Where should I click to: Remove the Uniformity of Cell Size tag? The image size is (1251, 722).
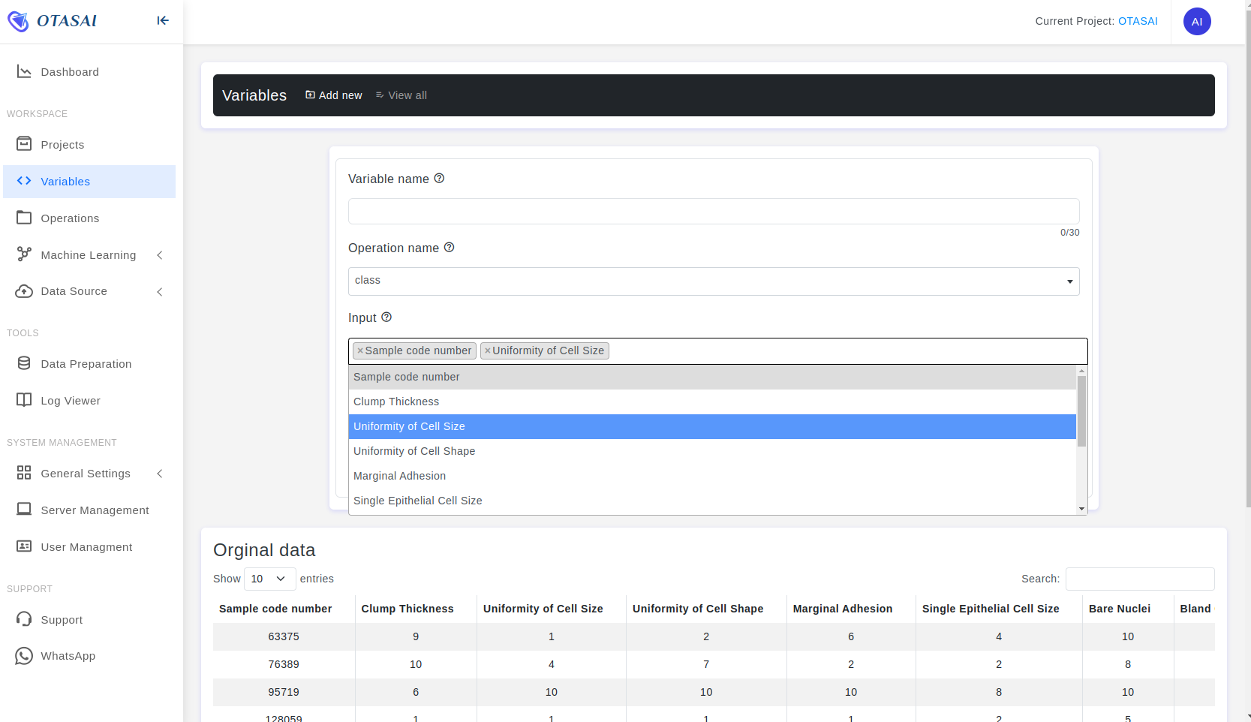click(x=488, y=350)
